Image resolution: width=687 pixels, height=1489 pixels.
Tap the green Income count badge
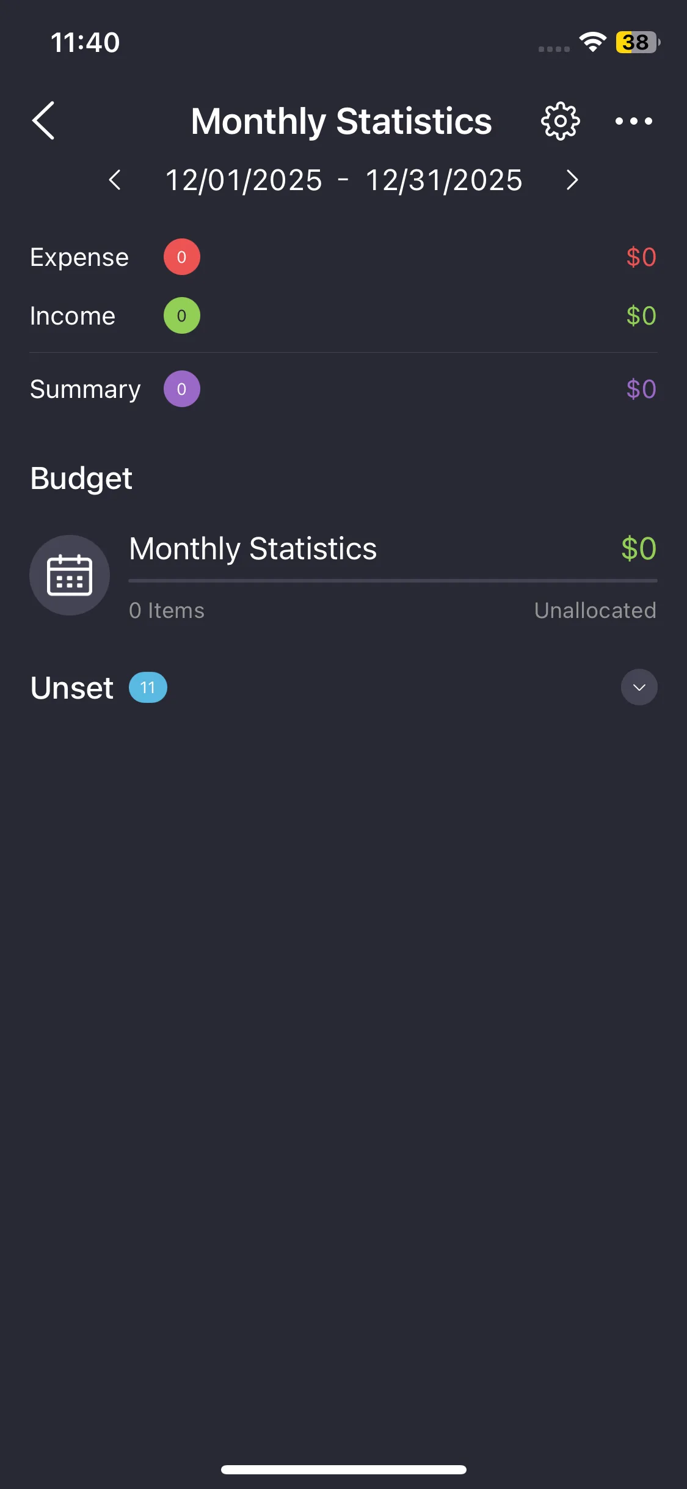pos(181,315)
